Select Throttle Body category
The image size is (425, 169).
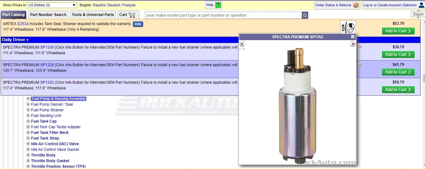click(x=43, y=155)
